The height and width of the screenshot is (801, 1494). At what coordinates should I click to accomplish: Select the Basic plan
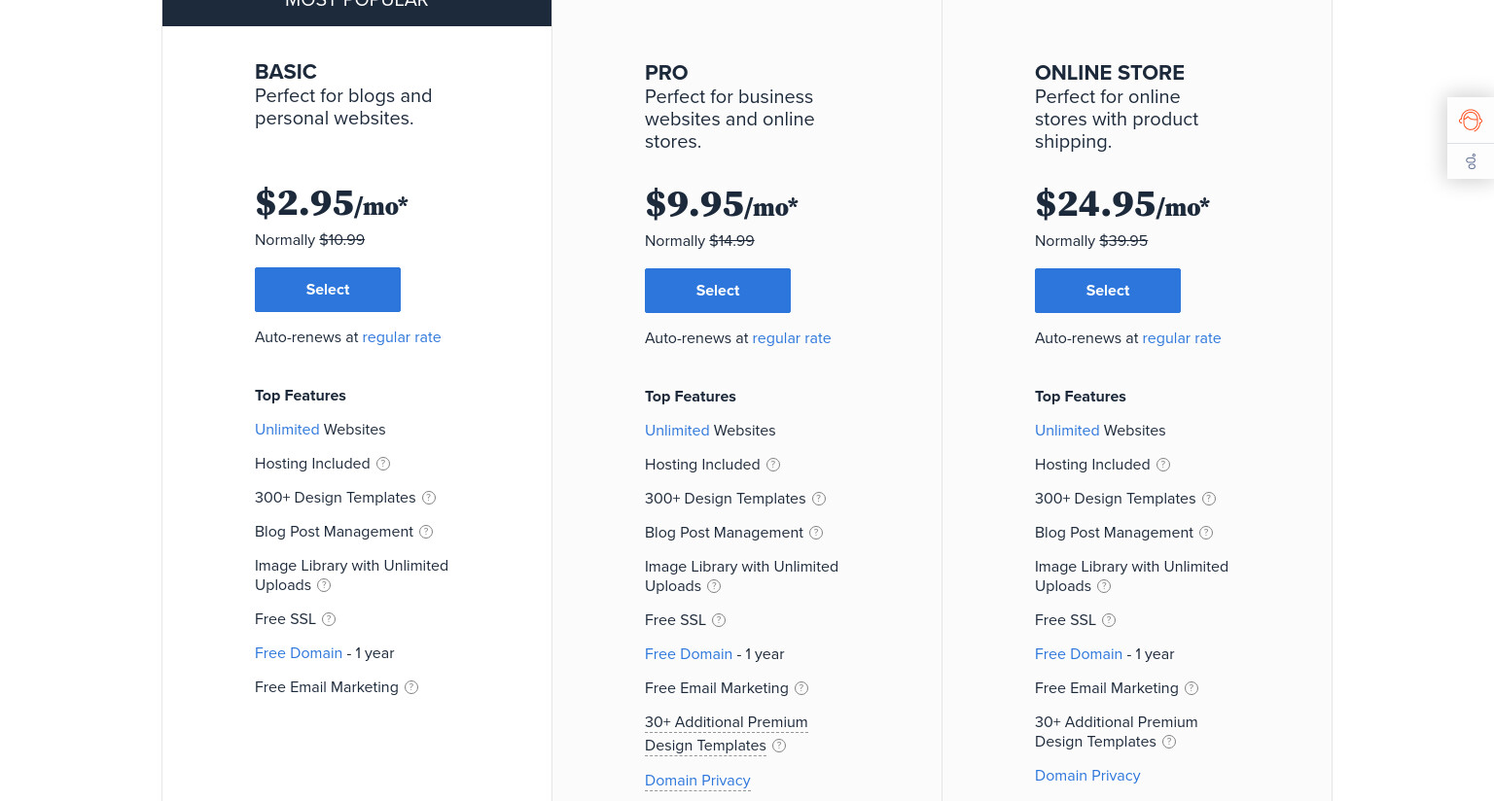(x=328, y=290)
